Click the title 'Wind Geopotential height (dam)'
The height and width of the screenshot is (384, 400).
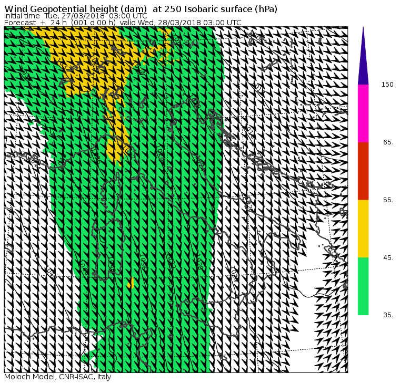click(75, 9)
